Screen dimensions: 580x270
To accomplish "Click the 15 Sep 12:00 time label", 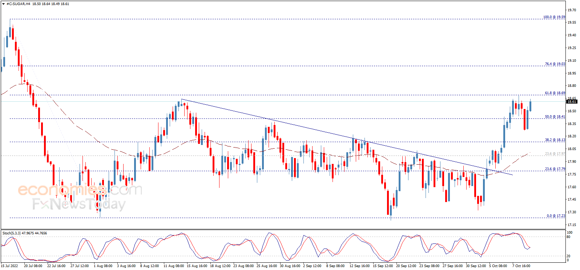I will point(383,266).
